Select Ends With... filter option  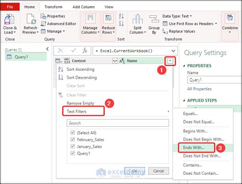193,147
